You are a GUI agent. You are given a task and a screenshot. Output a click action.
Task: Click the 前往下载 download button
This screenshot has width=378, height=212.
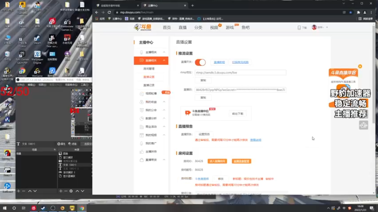pyautogui.click(x=238, y=114)
